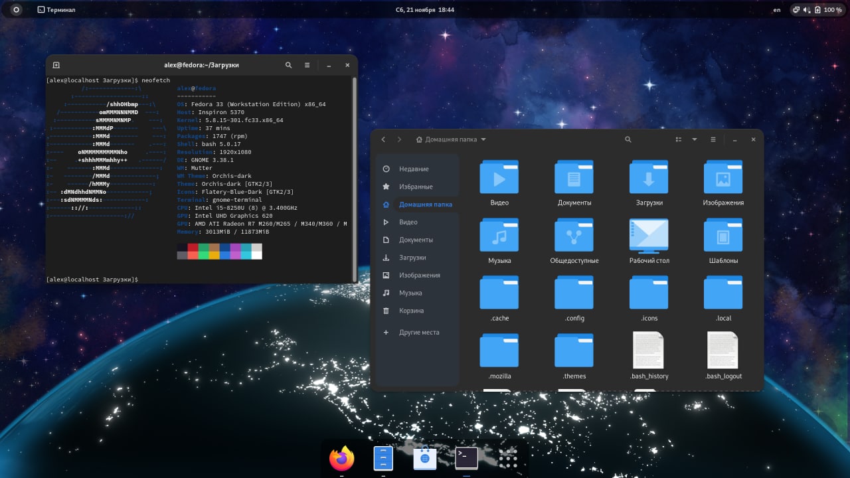The width and height of the screenshot is (850, 478).
Task: Open system status menu with battery
Action: 817,10
